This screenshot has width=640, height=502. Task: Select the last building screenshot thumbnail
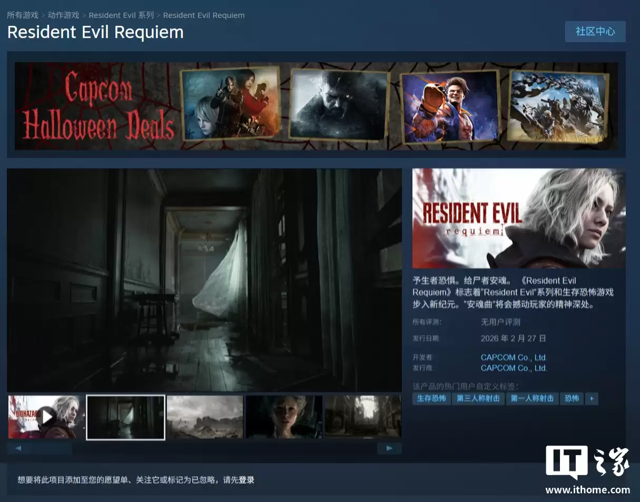(x=362, y=417)
